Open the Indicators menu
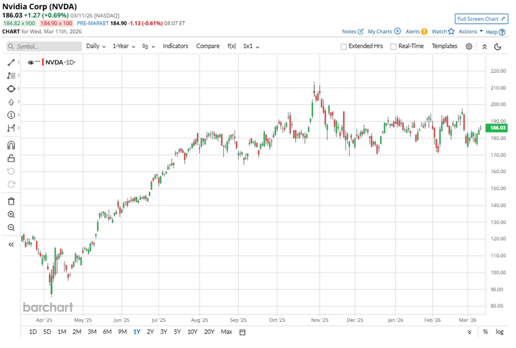 (175, 46)
